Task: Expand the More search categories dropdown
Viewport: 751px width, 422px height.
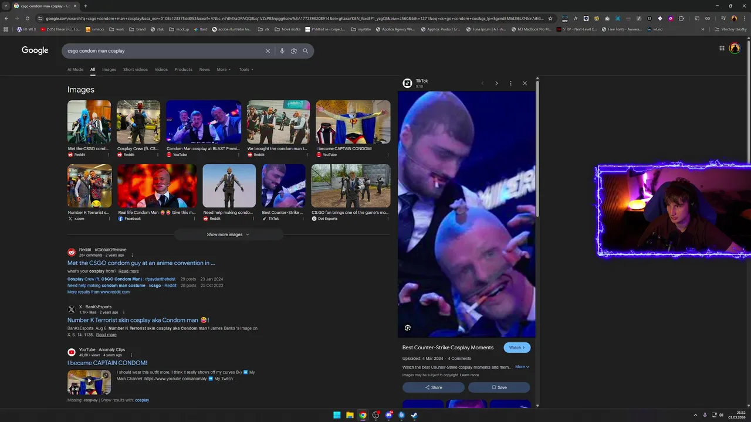Action: (223, 69)
